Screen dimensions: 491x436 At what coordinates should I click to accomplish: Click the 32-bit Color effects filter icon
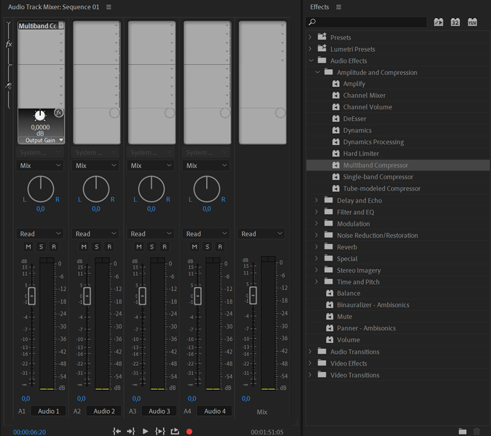455,22
